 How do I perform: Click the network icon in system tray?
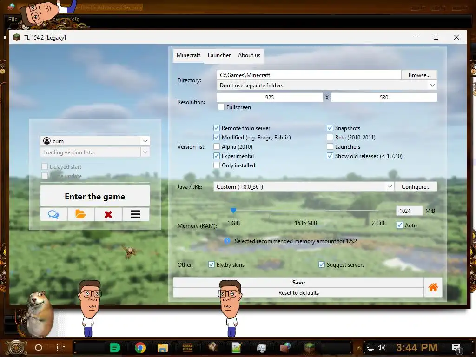(370, 348)
